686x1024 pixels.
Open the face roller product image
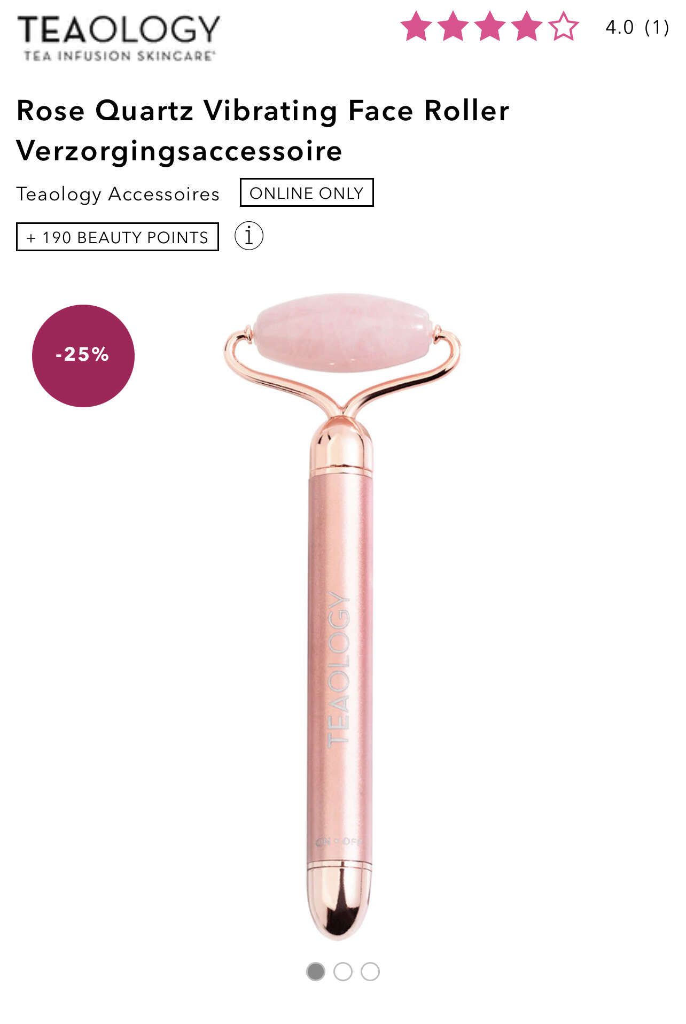pyautogui.click(x=342, y=615)
